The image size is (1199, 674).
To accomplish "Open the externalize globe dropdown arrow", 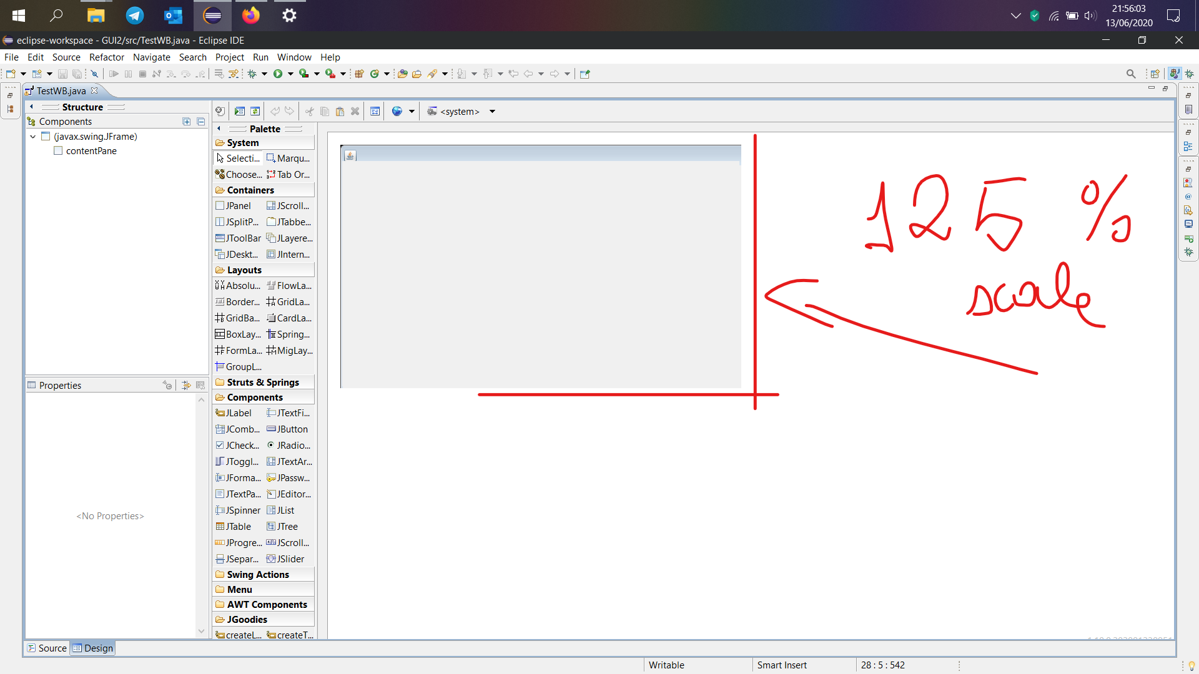I will pyautogui.click(x=412, y=111).
